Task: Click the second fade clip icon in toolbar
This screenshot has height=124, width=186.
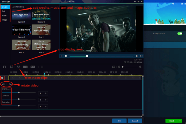Action: coord(33,67)
